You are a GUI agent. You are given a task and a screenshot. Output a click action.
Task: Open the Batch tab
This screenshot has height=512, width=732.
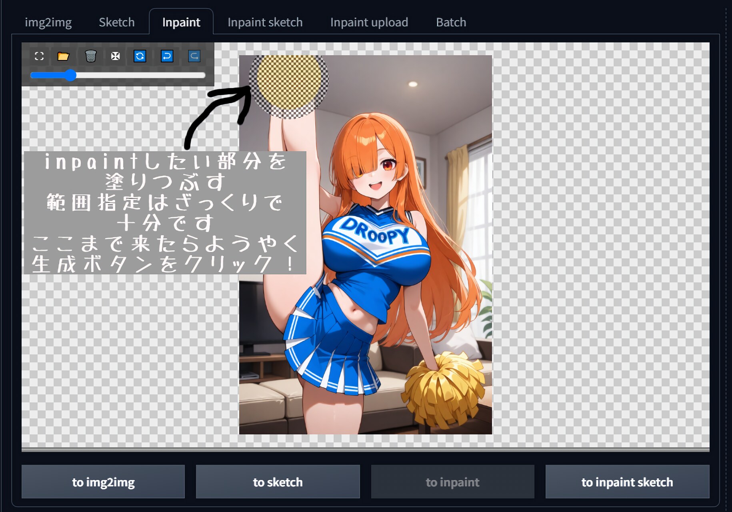(451, 22)
